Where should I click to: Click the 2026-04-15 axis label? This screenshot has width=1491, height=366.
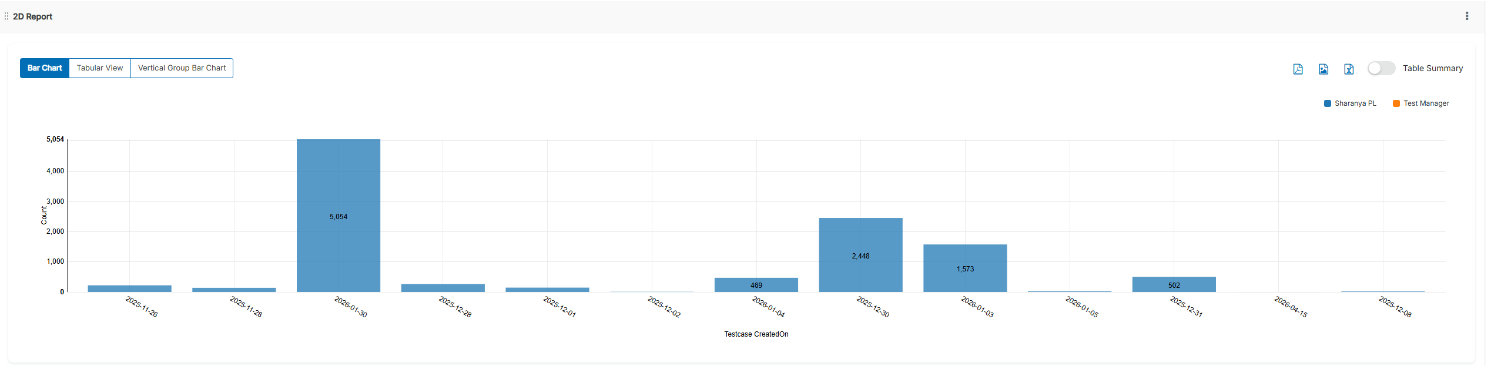click(1291, 307)
